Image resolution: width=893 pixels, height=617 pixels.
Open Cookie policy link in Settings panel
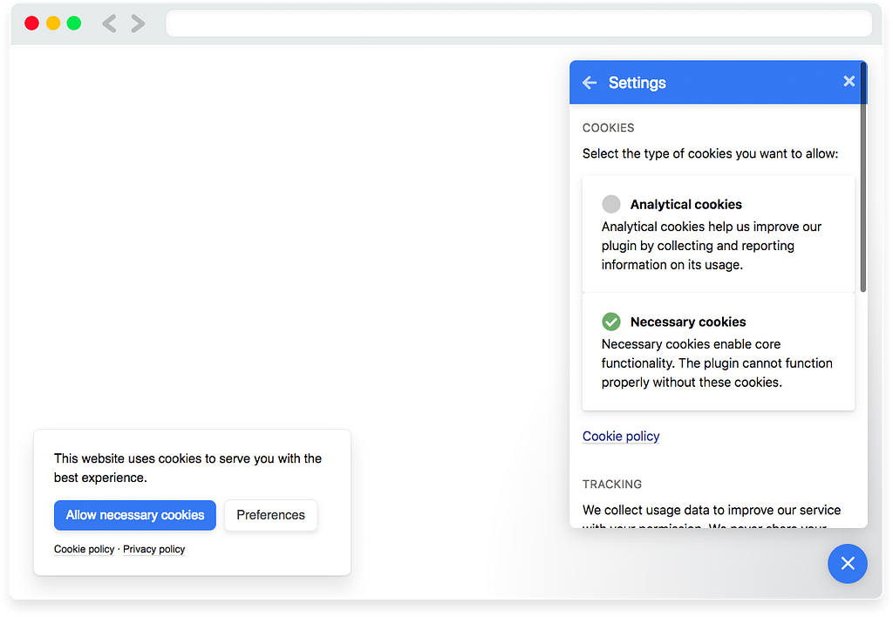[x=621, y=436]
